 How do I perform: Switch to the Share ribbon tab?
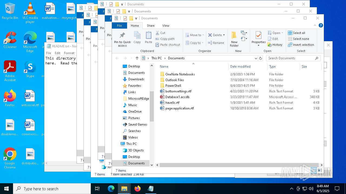click(x=151, y=26)
